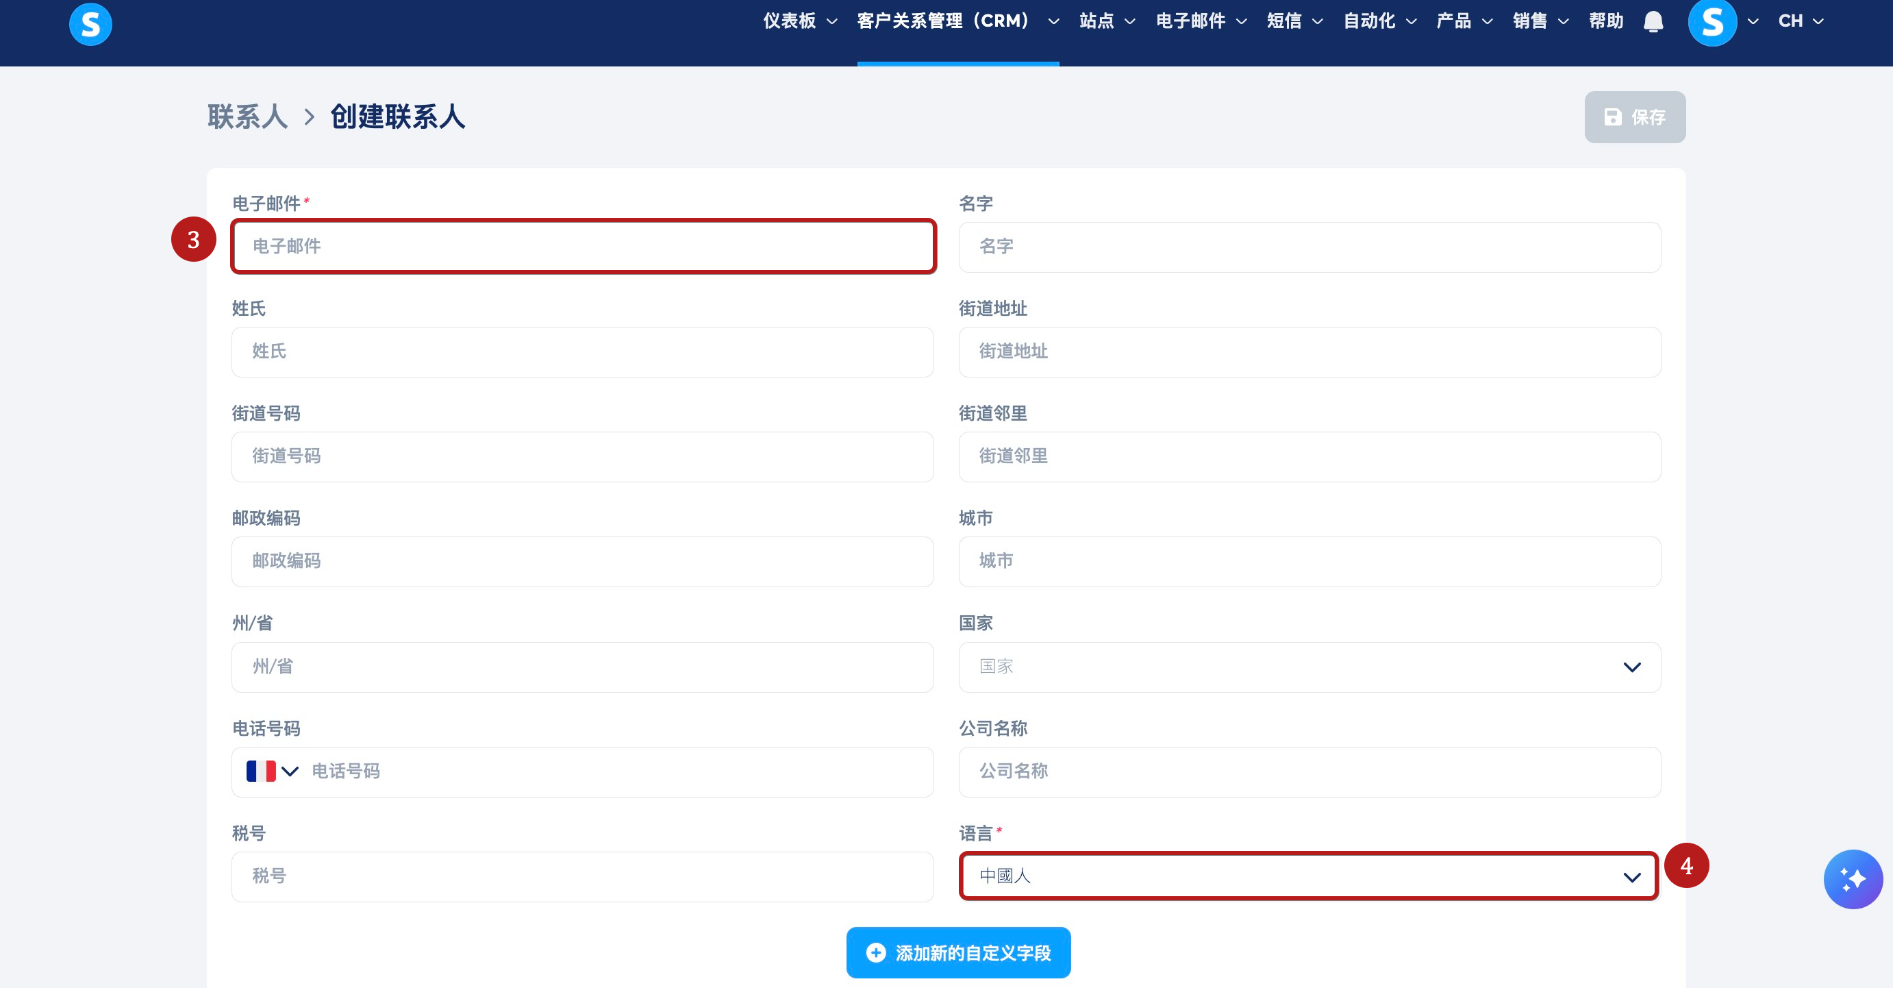Go back to 联系人 breadcrumb link
1893x988 pixels.
248,117
